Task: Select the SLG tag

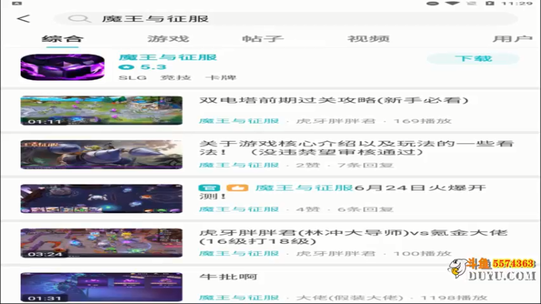Action: [133, 78]
